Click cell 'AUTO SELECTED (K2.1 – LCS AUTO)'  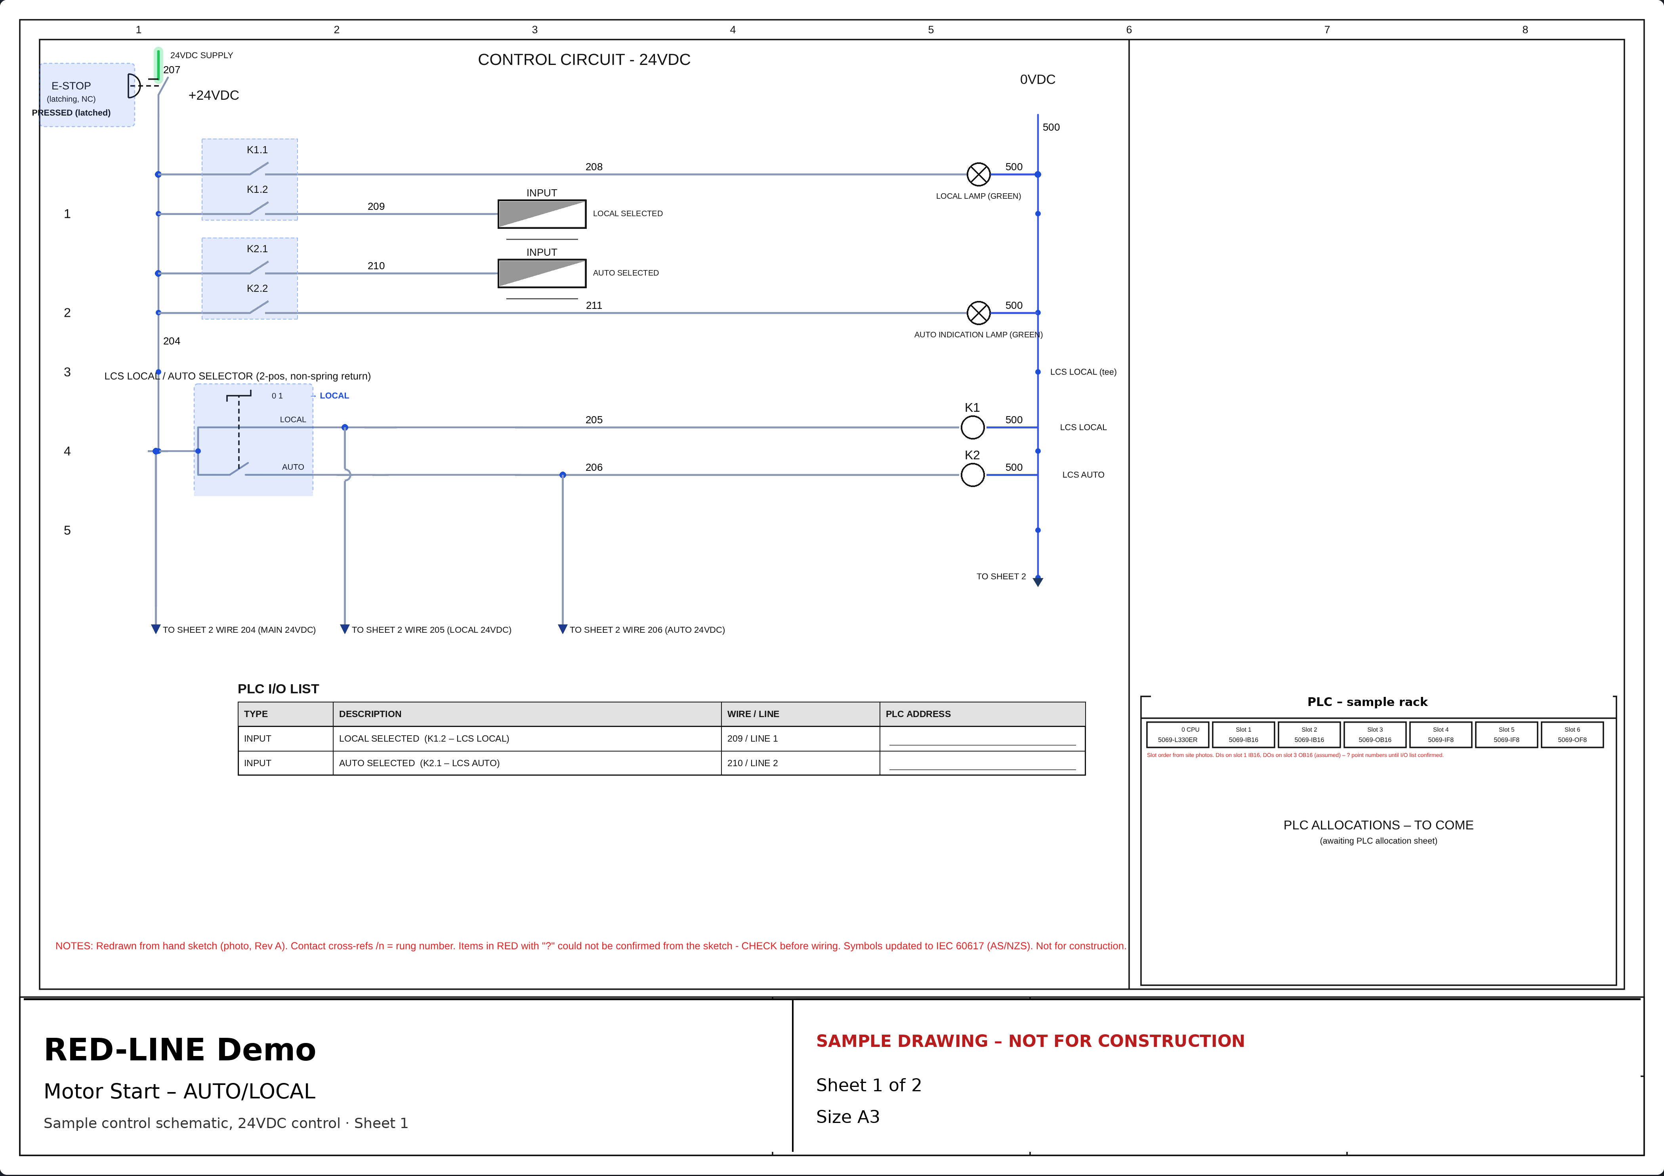pos(528,763)
